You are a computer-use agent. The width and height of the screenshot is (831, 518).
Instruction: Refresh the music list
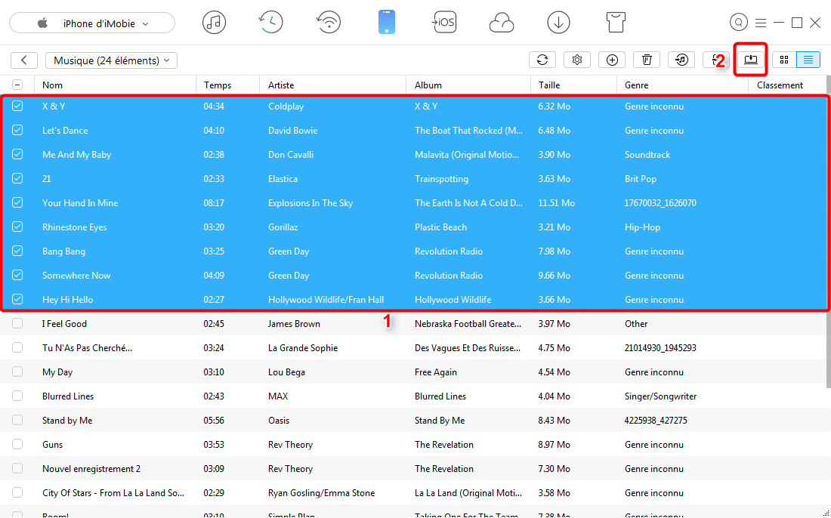click(x=542, y=60)
